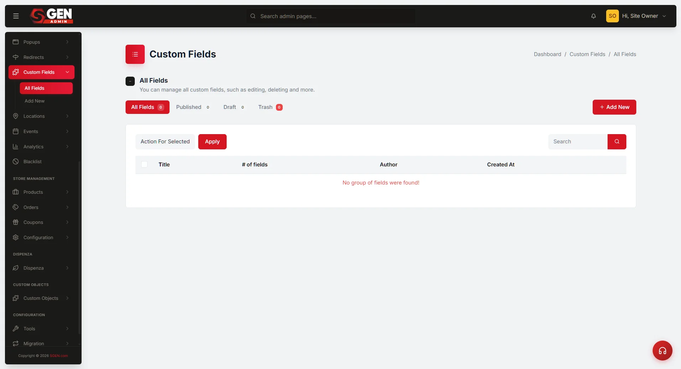Switch to the Draft tab
This screenshot has height=369, width=681.
click(234, 107)
